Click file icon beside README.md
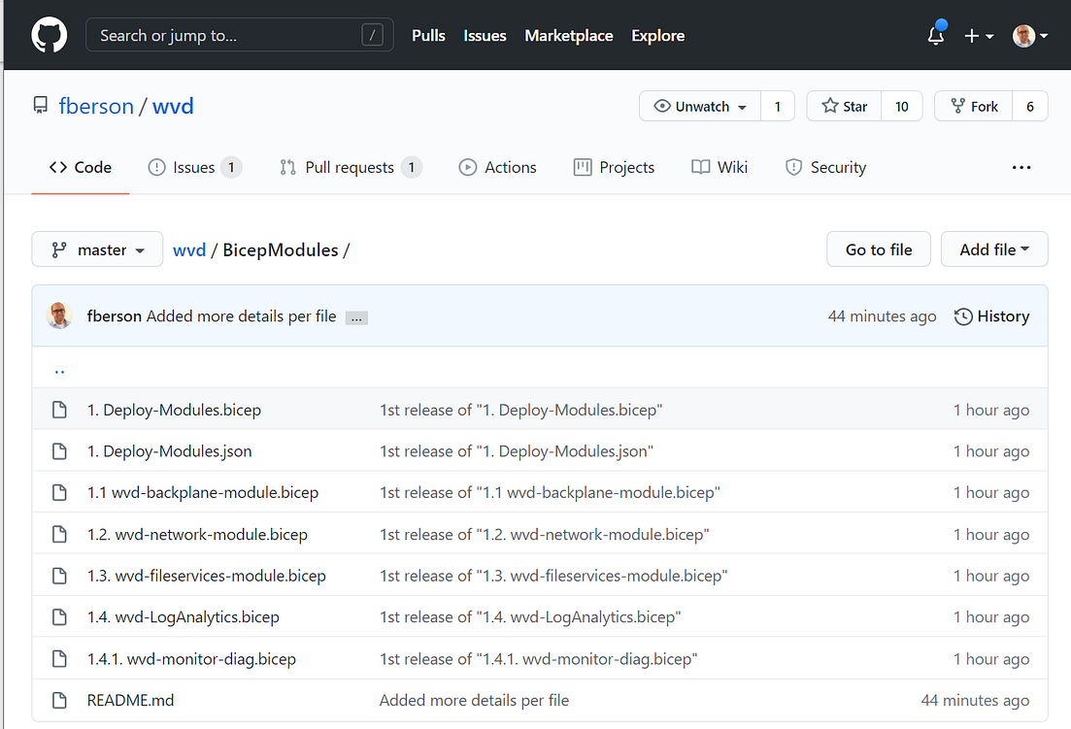Screen dimensions: 1071x729 click(59, 700)
